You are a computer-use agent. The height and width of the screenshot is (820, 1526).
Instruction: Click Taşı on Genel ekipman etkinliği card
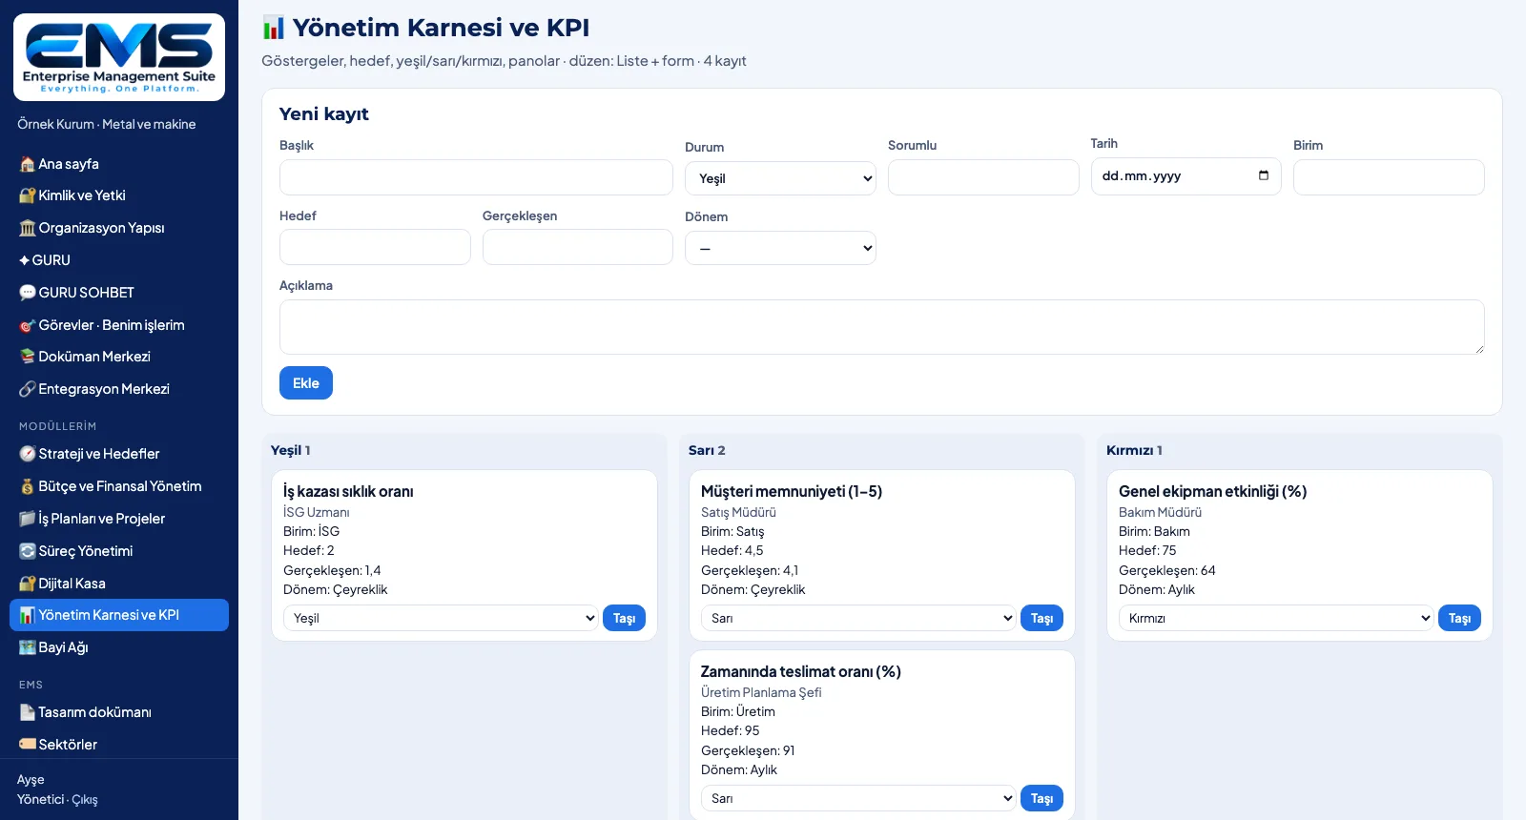(x=1460, y=618)
